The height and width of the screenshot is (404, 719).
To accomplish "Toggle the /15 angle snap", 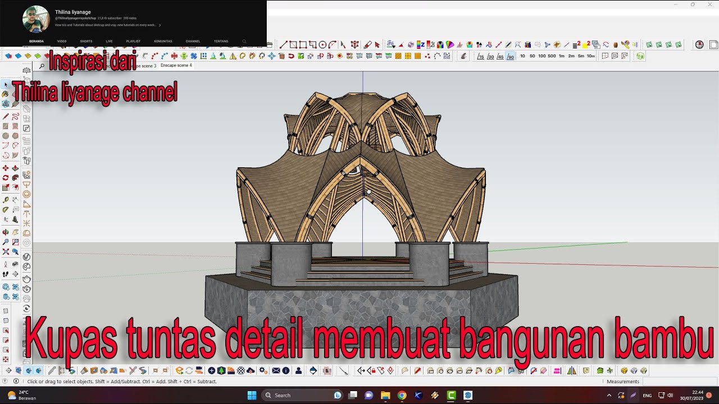I will click(481, 56).
